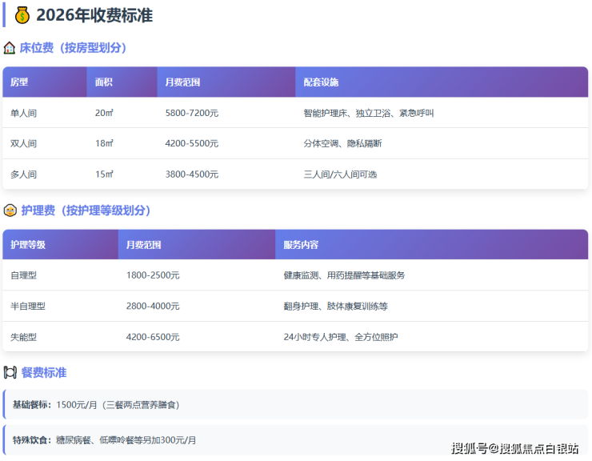
Task: Select the 4200-5500元 price for 双人间
Action: coord(191,143)
